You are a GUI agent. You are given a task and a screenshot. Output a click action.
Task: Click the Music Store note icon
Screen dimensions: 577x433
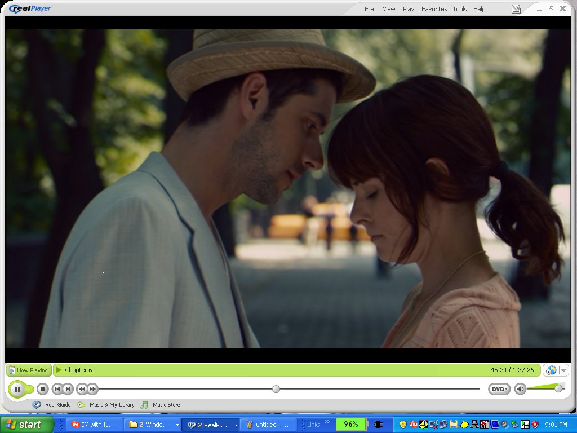[x=145, y=405]
